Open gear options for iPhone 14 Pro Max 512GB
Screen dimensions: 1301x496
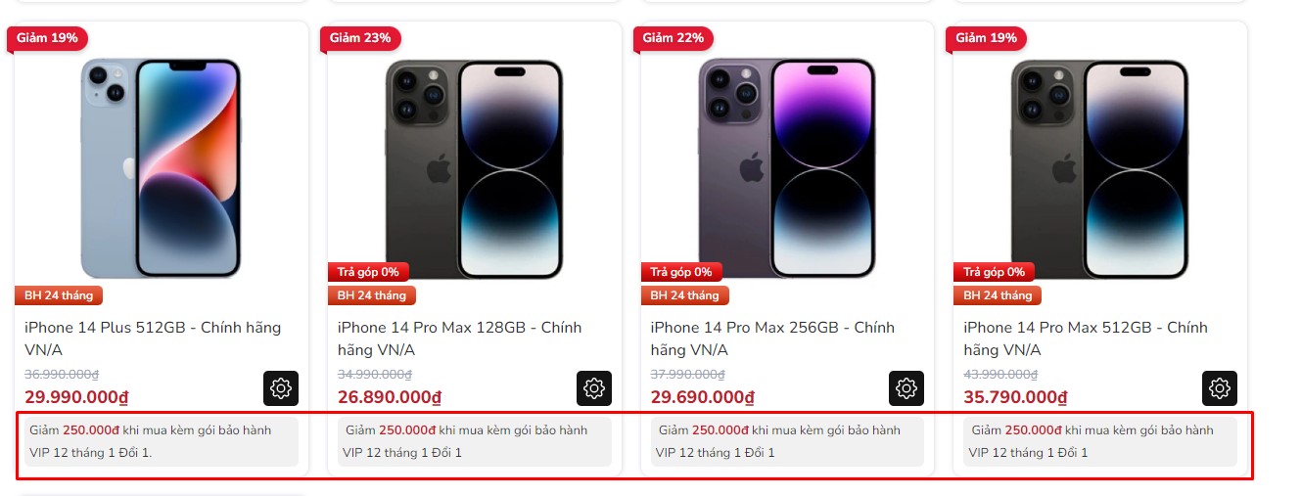point(1220,388)
